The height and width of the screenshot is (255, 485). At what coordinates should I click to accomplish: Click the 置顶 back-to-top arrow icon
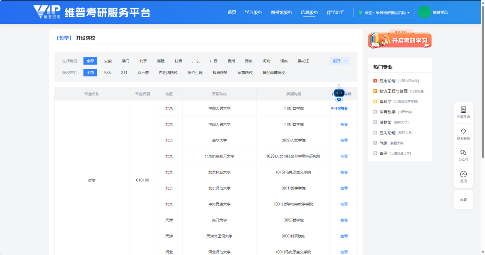[463, 174]
